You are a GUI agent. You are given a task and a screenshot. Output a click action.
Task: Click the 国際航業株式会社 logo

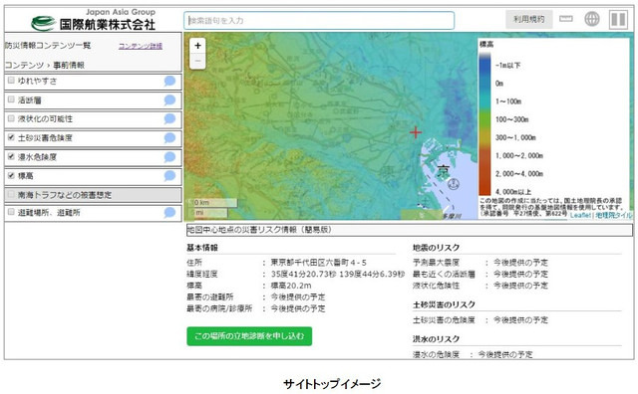click(x=94, y=20)
